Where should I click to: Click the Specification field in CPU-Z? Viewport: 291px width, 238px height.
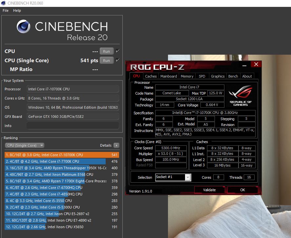(x=205, y=113)
